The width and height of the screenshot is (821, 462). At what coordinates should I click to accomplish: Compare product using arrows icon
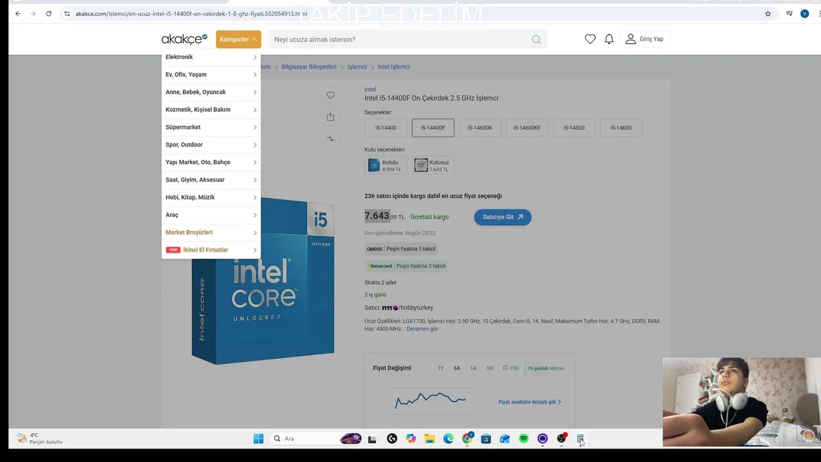click(x=330, y=139)
